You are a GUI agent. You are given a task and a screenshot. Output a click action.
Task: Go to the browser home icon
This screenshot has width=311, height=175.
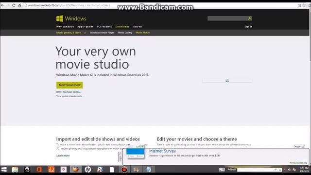coord(19,5)
